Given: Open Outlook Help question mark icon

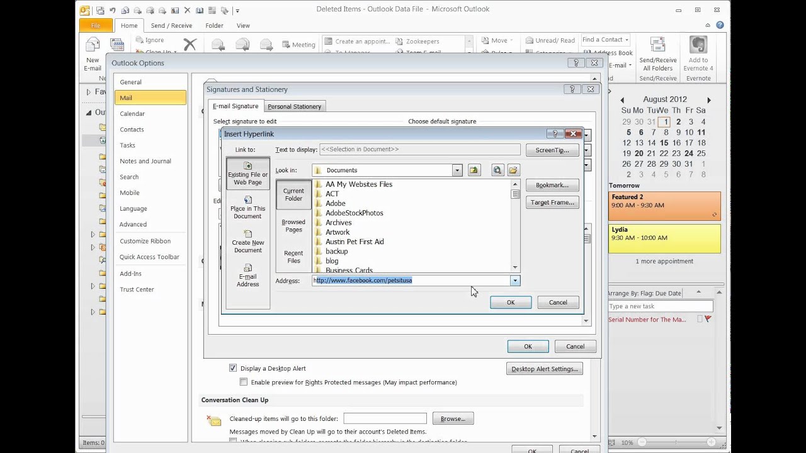Looking at the screenshot, I should 720,25.
